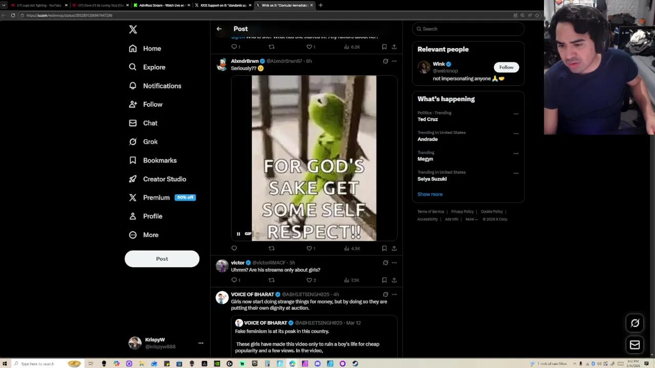Viewport: 655px width, 368px height.
Task: Open Terms of Service link
Action: tap(431, 212)
